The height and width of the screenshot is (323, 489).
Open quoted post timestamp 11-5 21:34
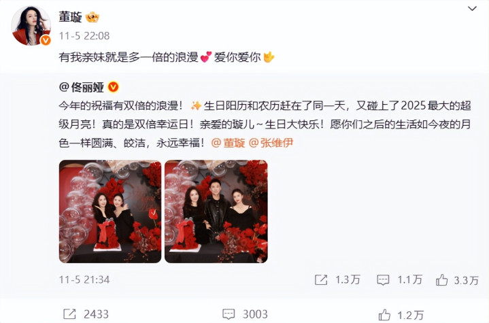coord(84,279)
